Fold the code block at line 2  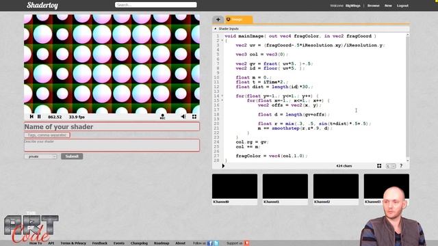[x=222, y=41]
